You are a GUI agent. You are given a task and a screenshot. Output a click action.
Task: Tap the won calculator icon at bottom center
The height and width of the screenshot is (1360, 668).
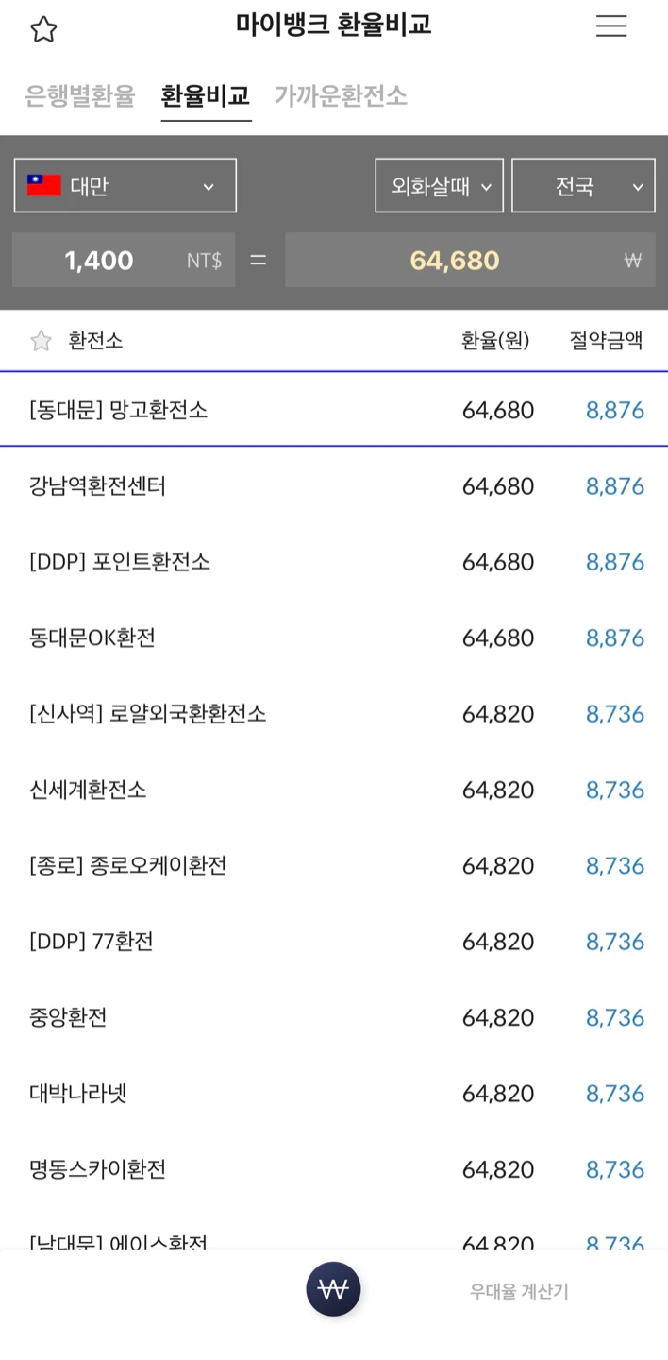[x=333, y=1288]
